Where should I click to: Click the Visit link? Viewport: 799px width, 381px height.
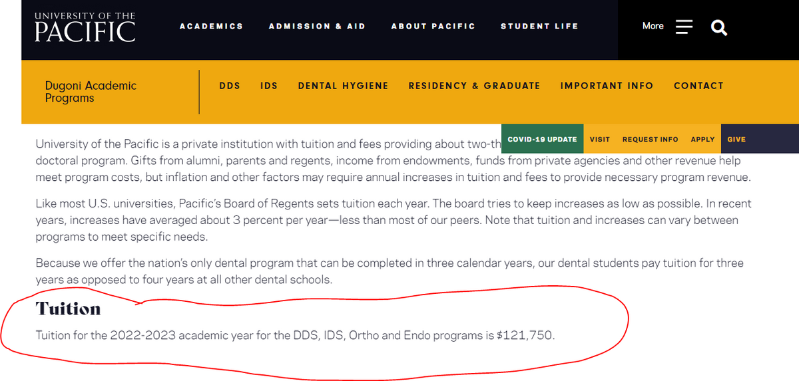point(599,140)
